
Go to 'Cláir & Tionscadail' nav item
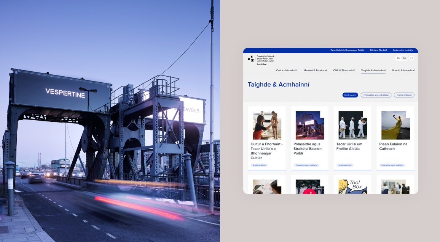(344, 70)
